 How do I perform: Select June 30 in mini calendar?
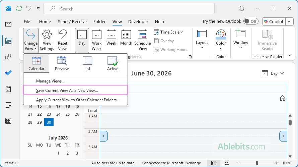(49, 122)
